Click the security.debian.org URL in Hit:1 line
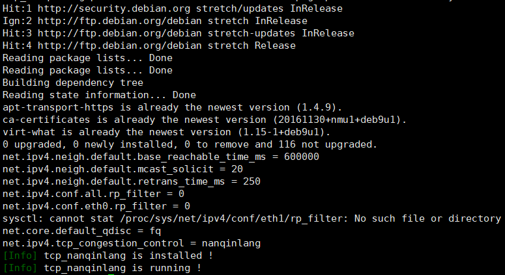The height and width of the screenshot is (275, 505). tap(113, 8)
